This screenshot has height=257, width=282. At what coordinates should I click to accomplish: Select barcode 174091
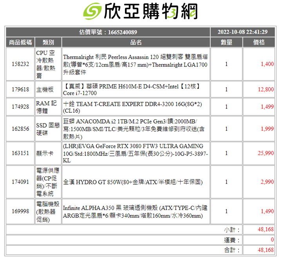coord(20,182)
